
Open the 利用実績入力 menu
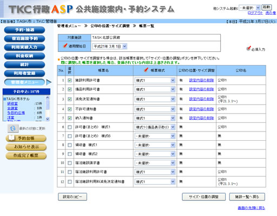click(x=24, y=47)
